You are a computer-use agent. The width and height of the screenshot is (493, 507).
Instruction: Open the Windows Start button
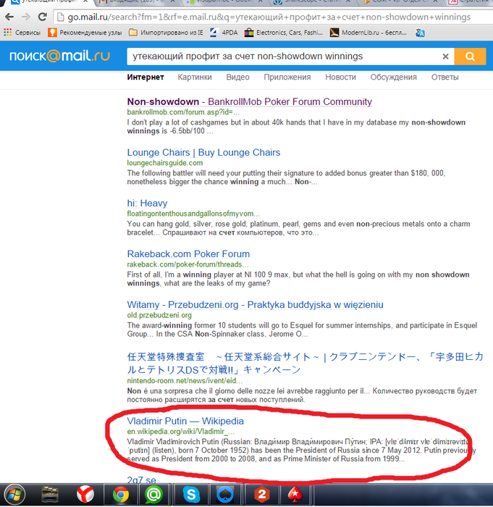[x=14, y=495]
